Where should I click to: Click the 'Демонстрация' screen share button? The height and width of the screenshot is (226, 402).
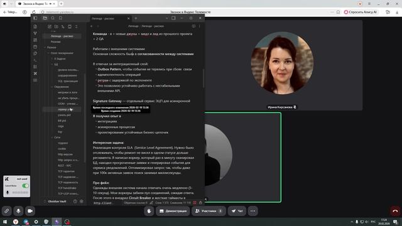tap(173, 211)
